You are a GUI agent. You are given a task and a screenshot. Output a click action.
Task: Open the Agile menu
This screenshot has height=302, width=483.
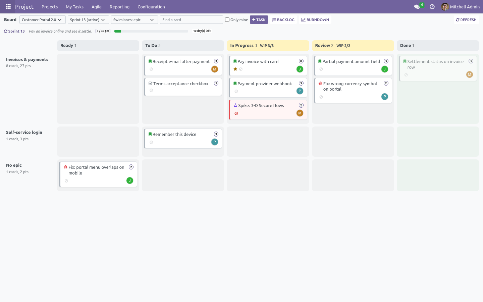pyautogui.click(x=97, y=7)
